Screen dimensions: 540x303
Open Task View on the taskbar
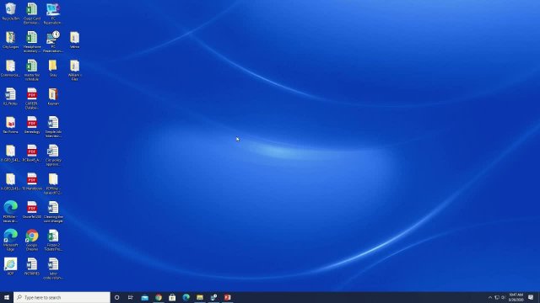pos(131,297)
